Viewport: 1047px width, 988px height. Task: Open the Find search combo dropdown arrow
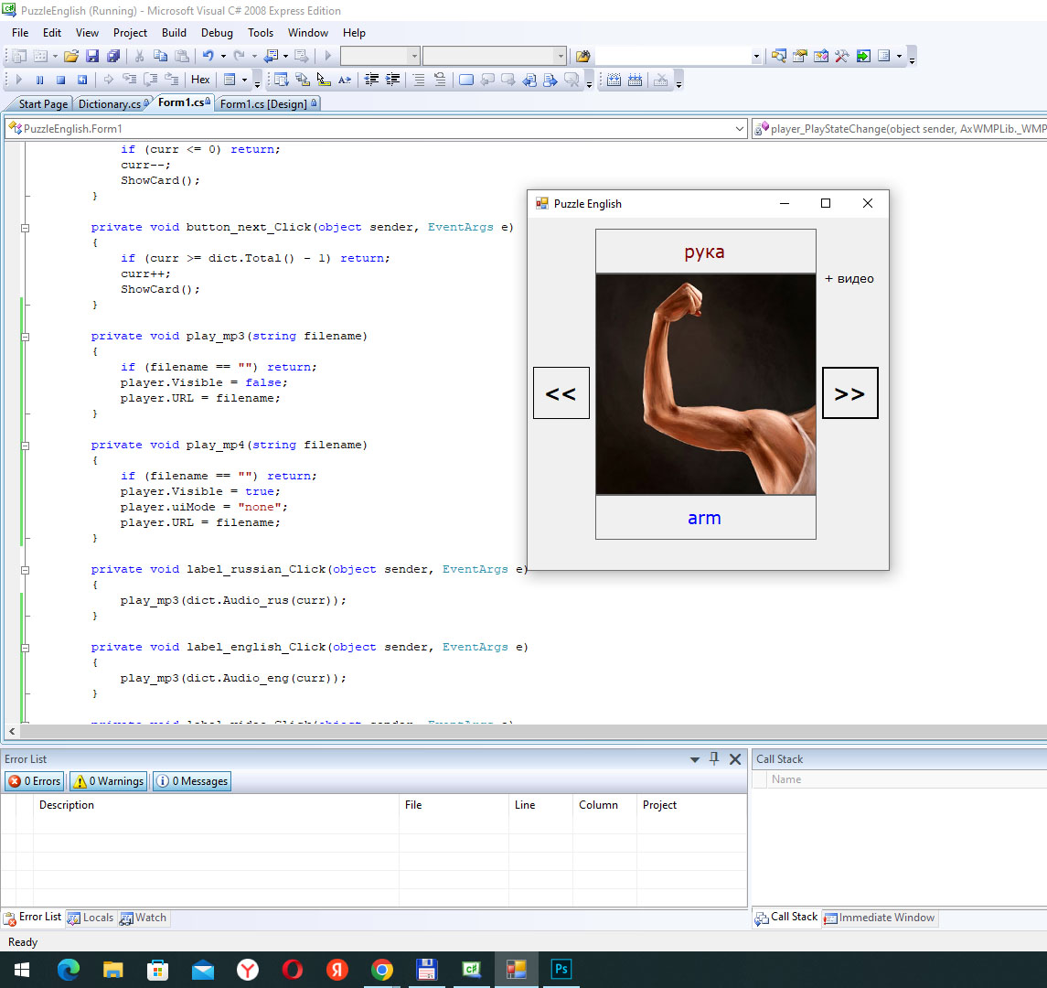[756, 56]
